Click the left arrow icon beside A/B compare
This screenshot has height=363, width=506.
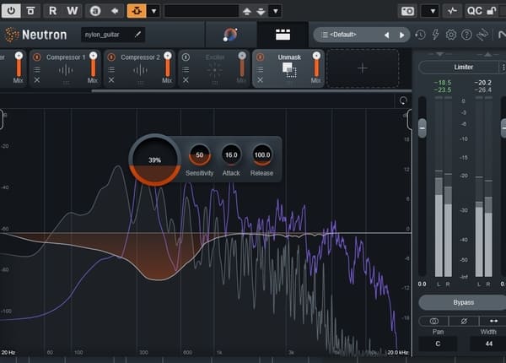[x=114, y=11]
